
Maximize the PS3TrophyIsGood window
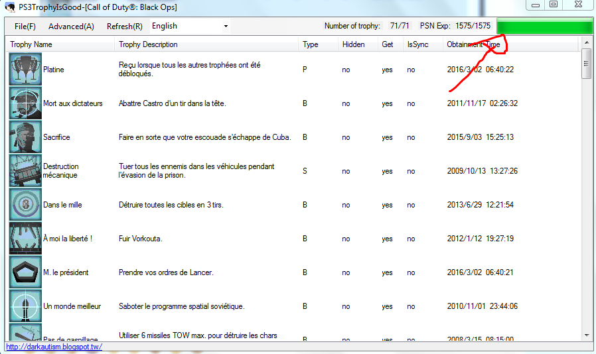point(554,4)
